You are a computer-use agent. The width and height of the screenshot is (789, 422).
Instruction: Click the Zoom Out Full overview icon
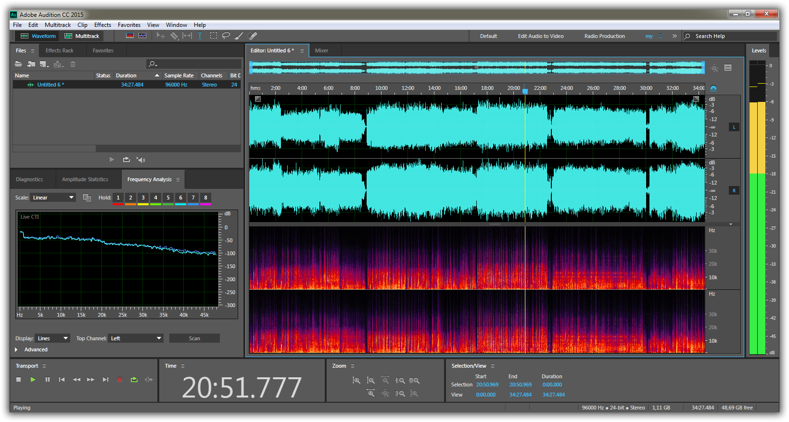[714, 68]
